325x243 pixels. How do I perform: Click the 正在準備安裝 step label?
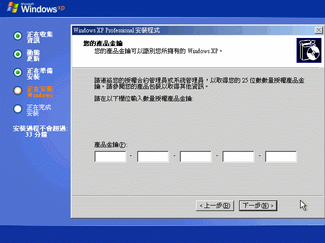[40, 74]
